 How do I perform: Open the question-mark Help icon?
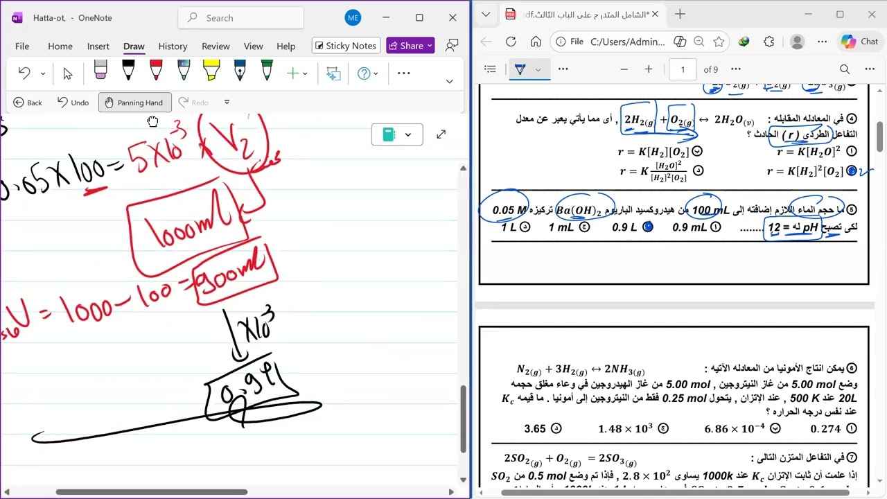364,73
